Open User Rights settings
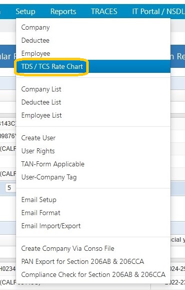Viewport: 185px width, 290px height. pos(93,151)
